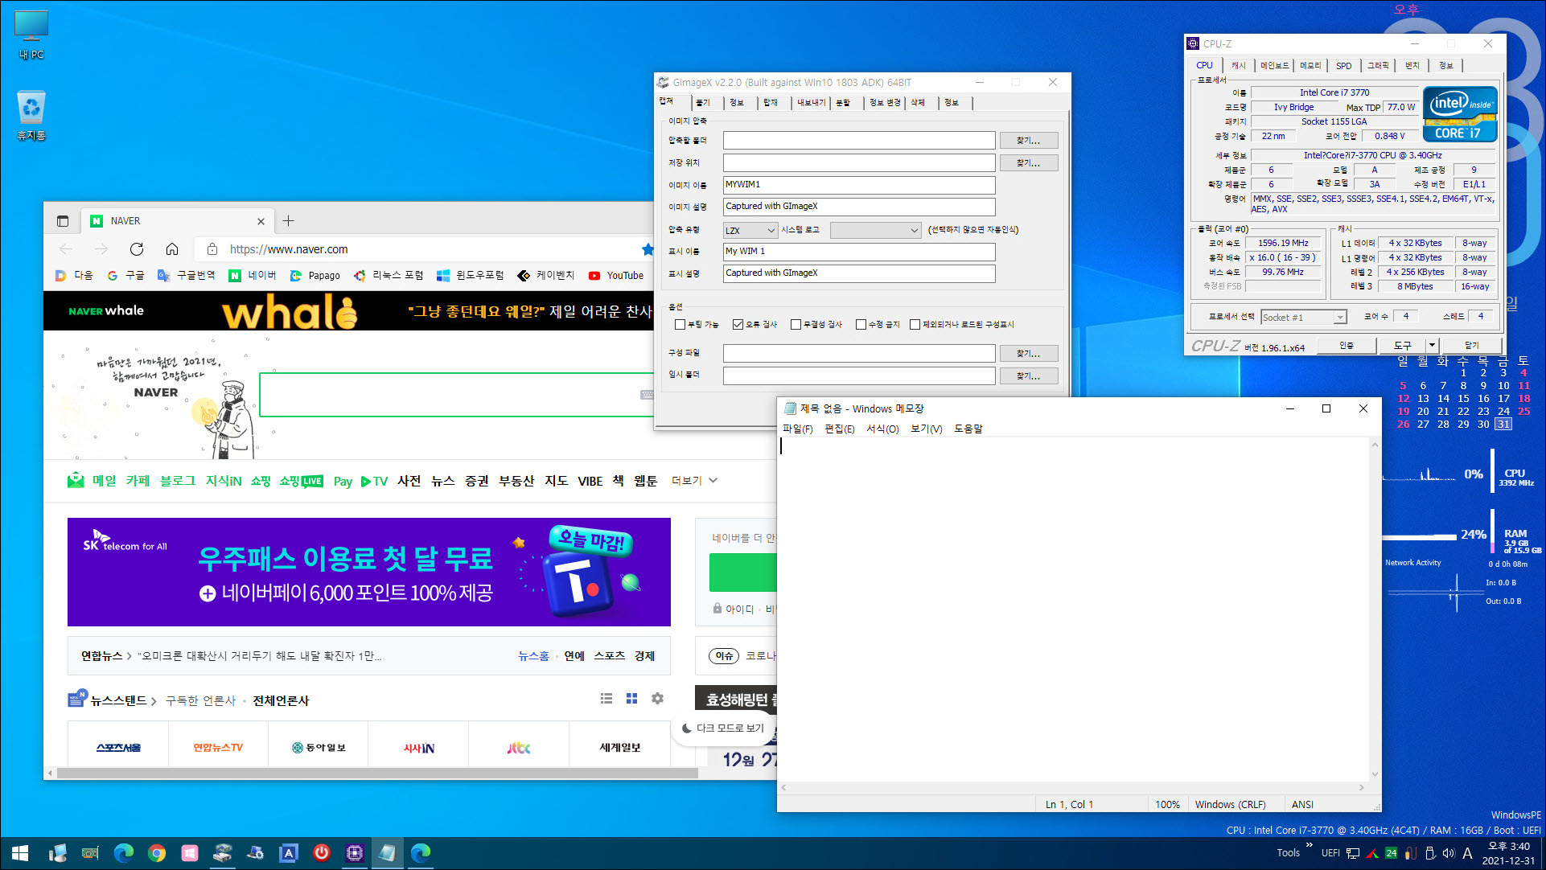Expand the LZX compression type dropdown
The width and height of the screenshot is (1546, 870).
750,230
